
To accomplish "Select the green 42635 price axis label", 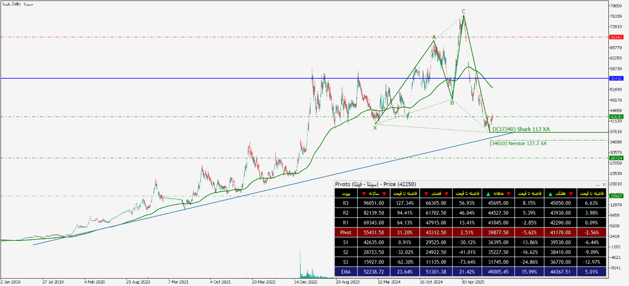I will click(616, 117).
